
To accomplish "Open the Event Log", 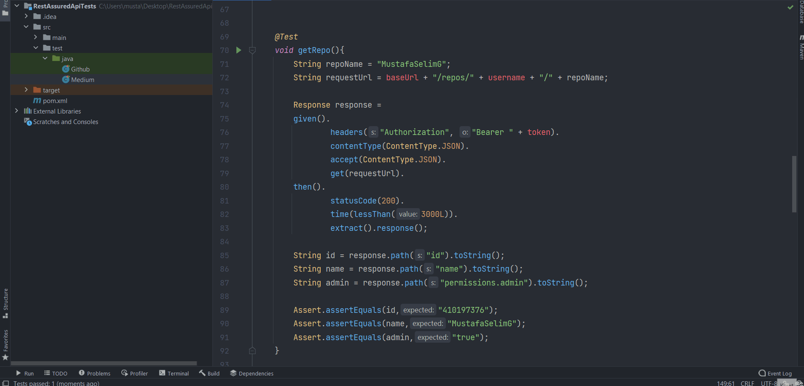I will point(775,373).
